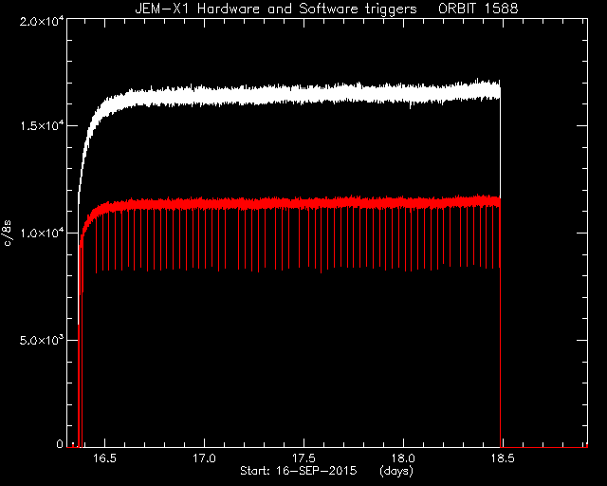The width and height of the screenshot is (607, 486).
Task: Click the 18.0 x-axis tick label
Action: pos(403,458)
